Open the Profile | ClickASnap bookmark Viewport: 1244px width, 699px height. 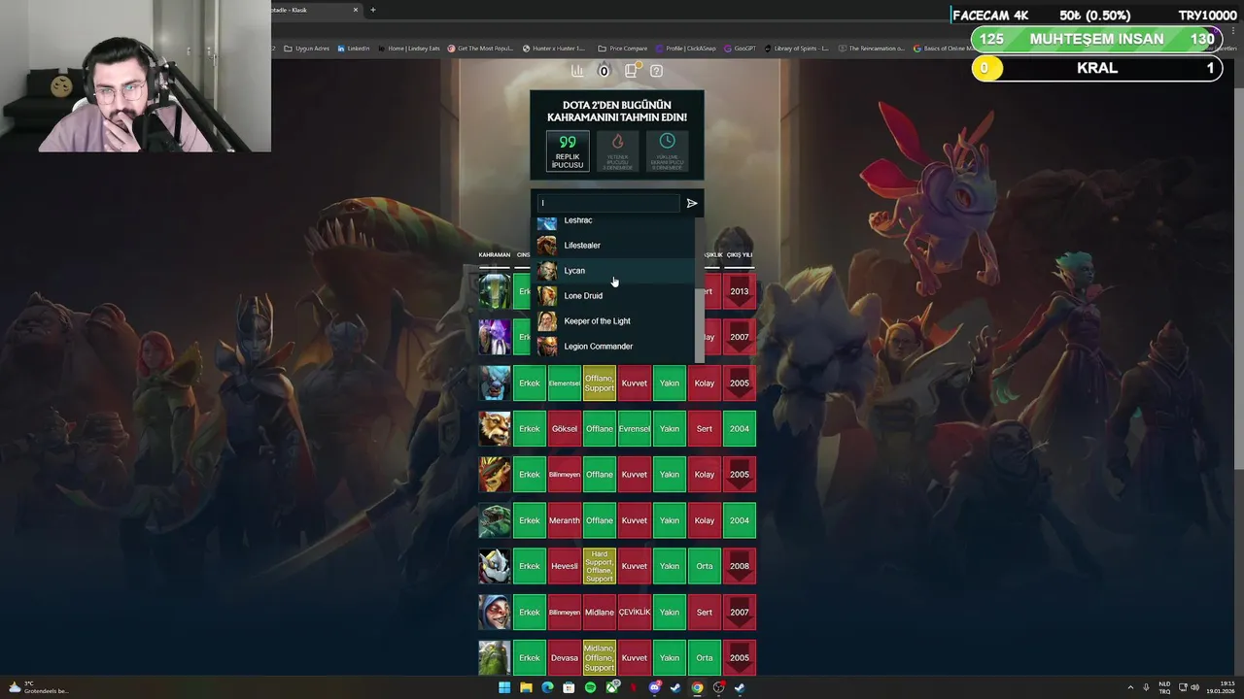coord(687,49)
